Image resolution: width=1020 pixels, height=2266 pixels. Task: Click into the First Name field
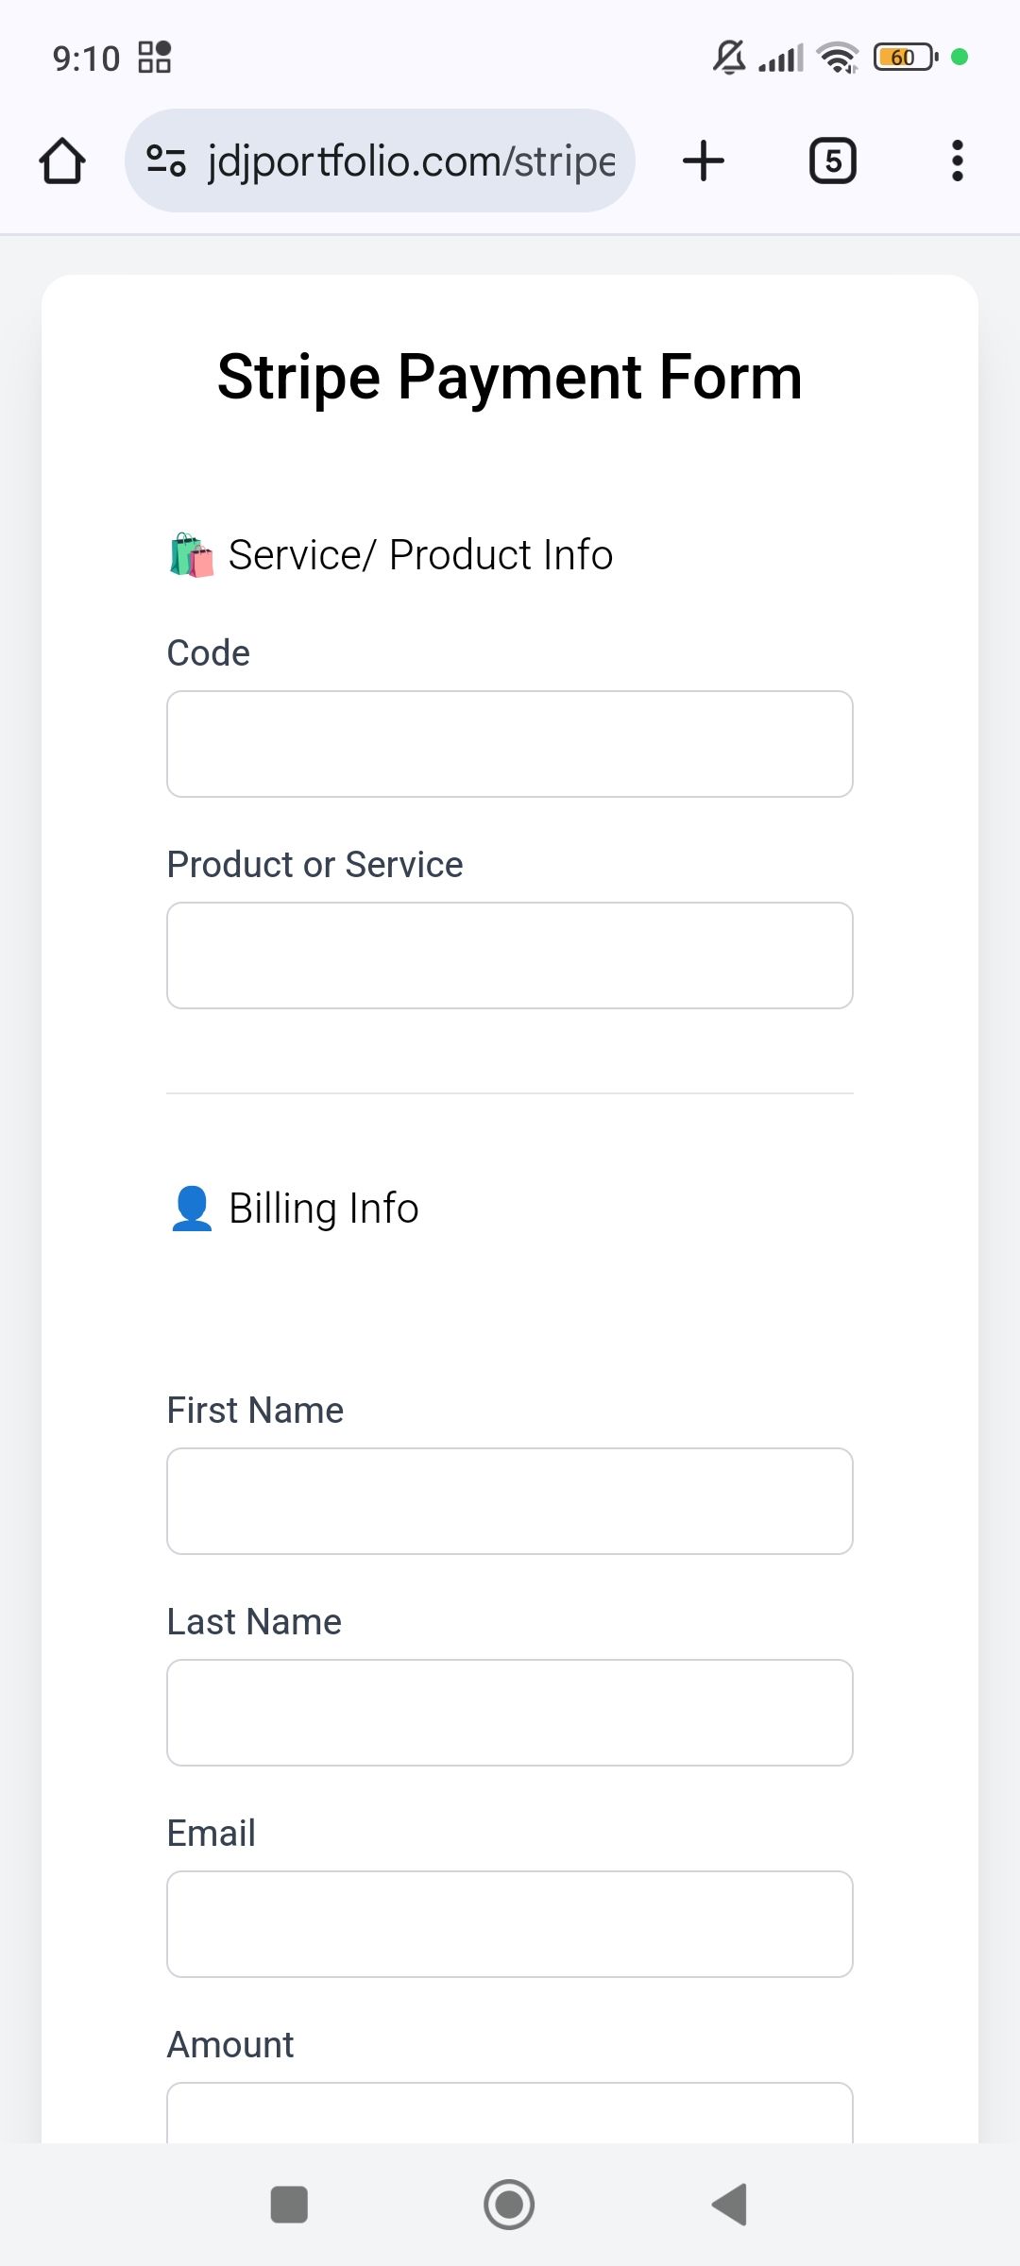click(x=510, y=1501)
